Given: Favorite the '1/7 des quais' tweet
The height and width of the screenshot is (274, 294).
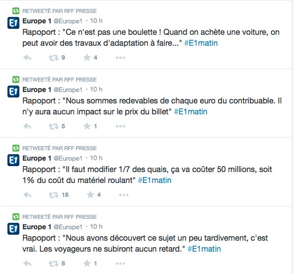Looking at the screenshot, I should tap(90, 194).
